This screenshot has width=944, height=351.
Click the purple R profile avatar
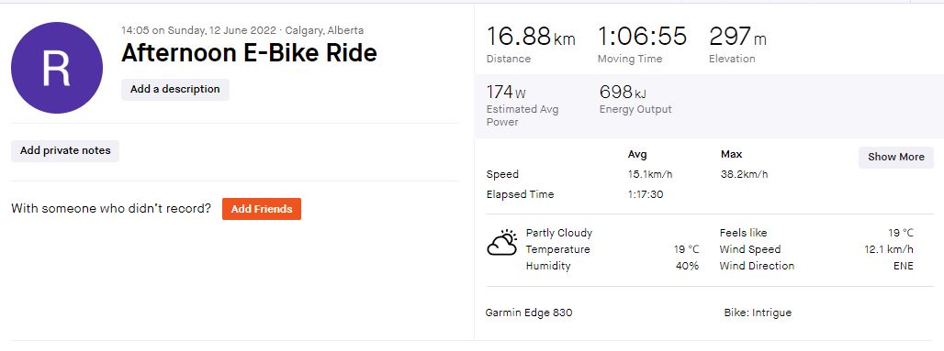[57, 68]
